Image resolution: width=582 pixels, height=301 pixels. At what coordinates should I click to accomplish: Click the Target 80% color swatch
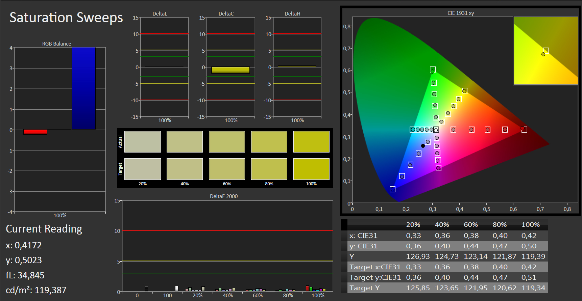(x=269, y=169)
